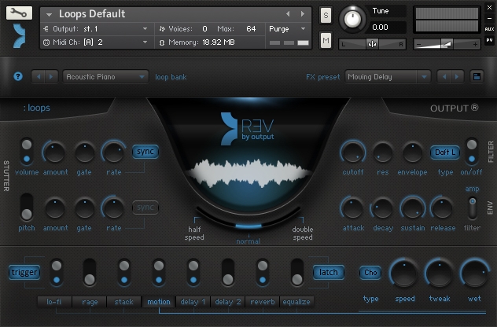The height and width of the screenshot is (327, 497).
Task: Switch to the equalize tab
Action: (296, 302)
